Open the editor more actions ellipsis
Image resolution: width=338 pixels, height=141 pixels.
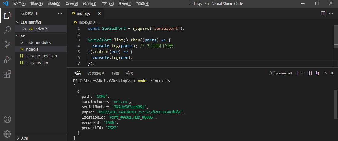331,13
